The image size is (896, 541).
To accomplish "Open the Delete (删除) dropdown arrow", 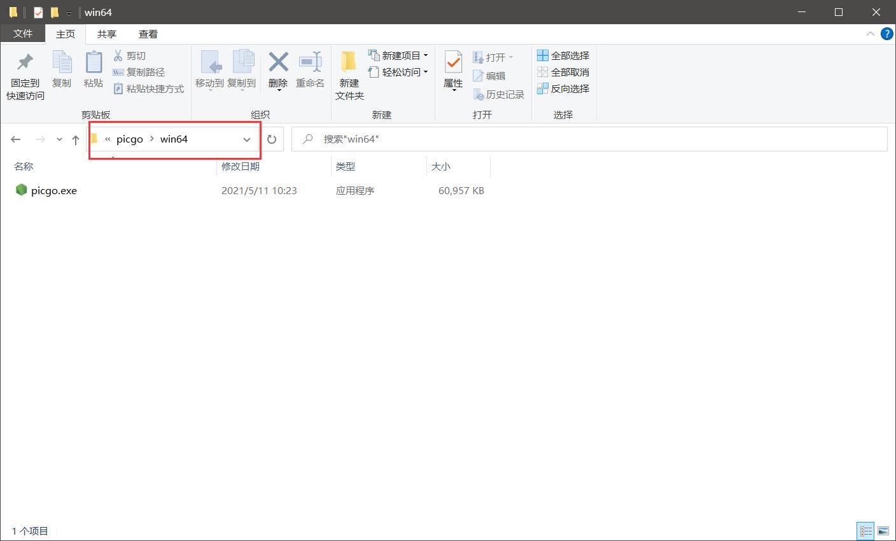I will click(278, 90).
